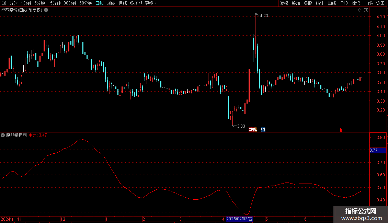
Task: Click month 6 on the time axis
Action: [305, 219]
